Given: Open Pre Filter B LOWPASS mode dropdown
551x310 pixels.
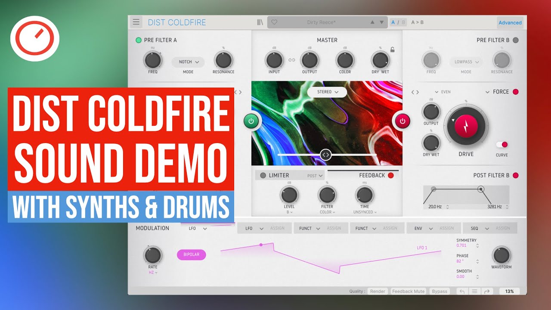Looking at the screenshot, I should pos(466,62).
